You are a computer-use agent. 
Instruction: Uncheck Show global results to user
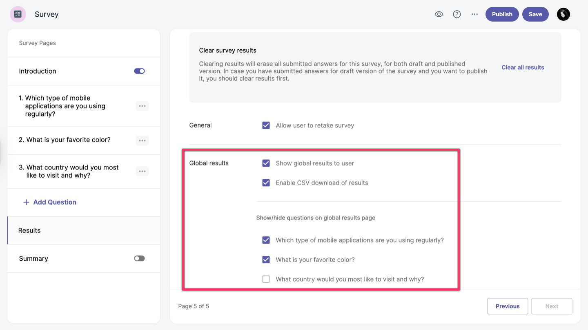click(x=266, y=163)
